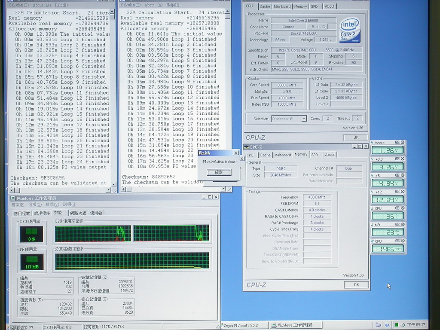
Task: Open About tab in CPU-Z processor window
Action: click(x=330, y=6)
